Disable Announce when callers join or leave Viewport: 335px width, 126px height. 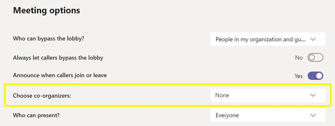315,76
